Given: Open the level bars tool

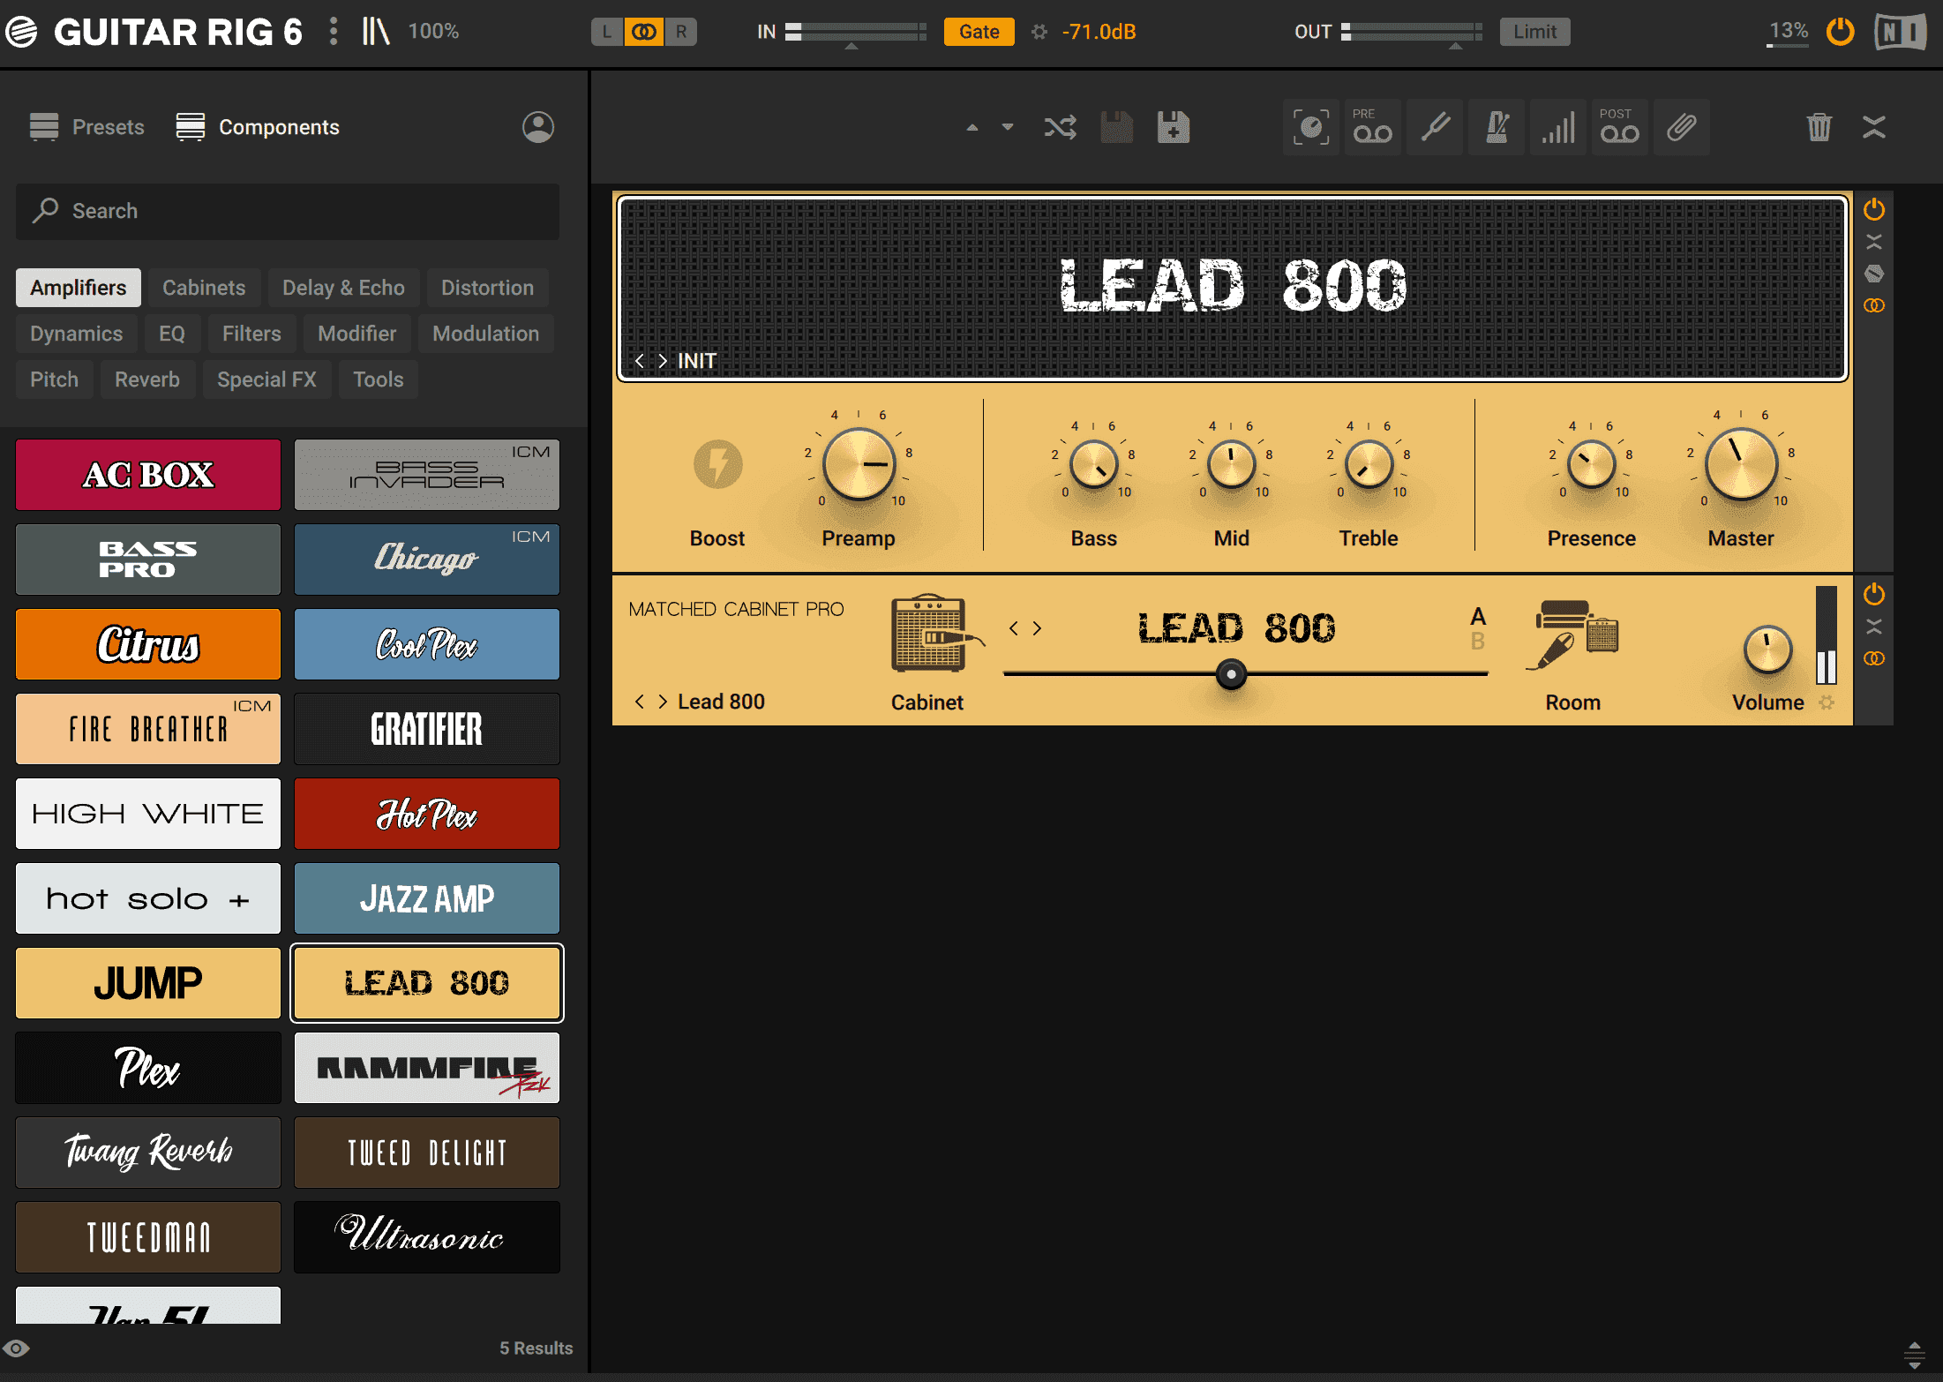Looking at the screenshot, I should point(1558,127).
